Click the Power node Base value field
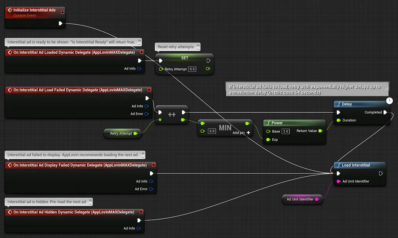The width and height of the screenshot is (398, 238). [285, 132]
